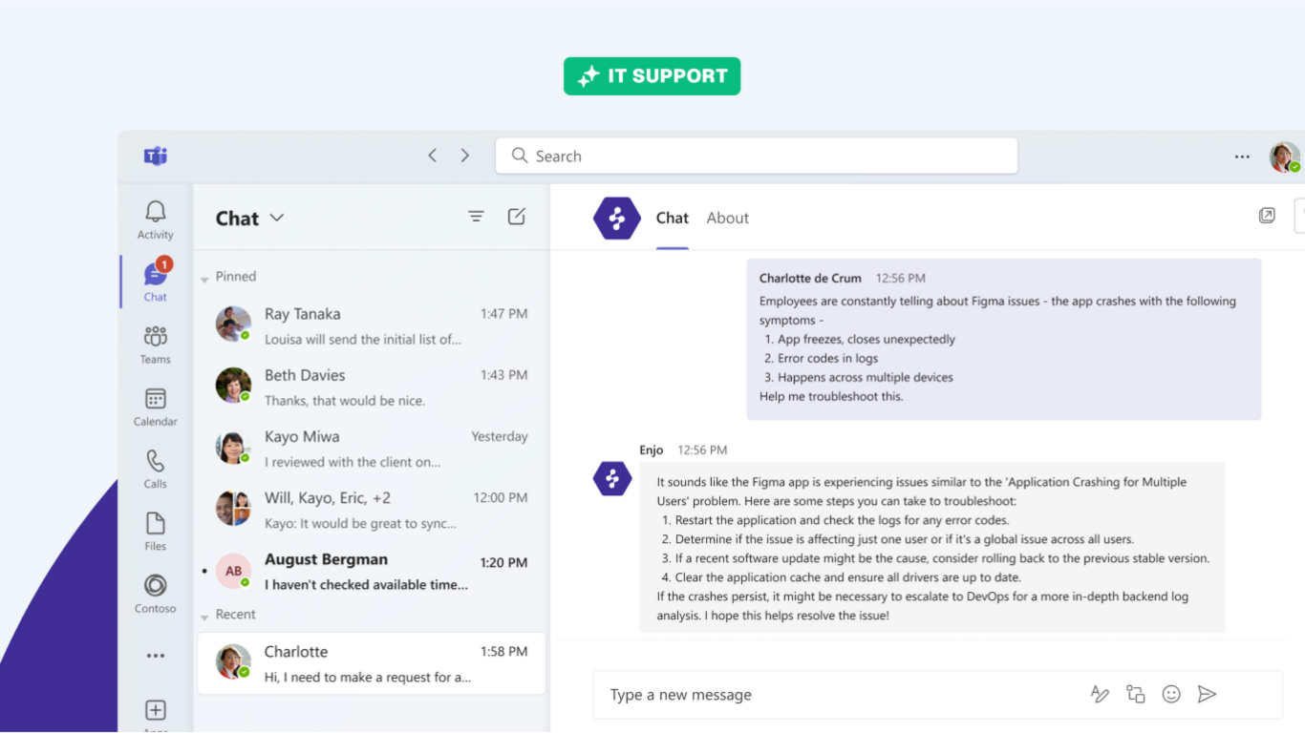The image size is (1305, 733).
Task: Select the Charlotte chat under Recent
Action: point(372,663)
